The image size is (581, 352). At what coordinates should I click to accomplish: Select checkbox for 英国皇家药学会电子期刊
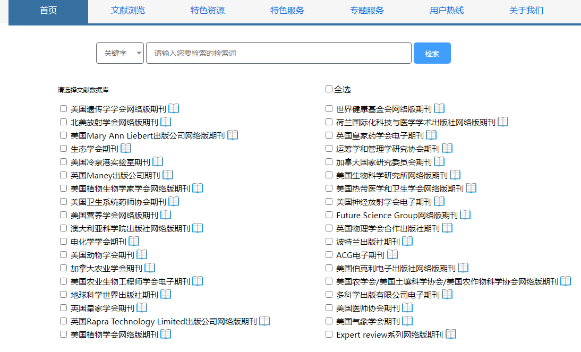point(329,135)
